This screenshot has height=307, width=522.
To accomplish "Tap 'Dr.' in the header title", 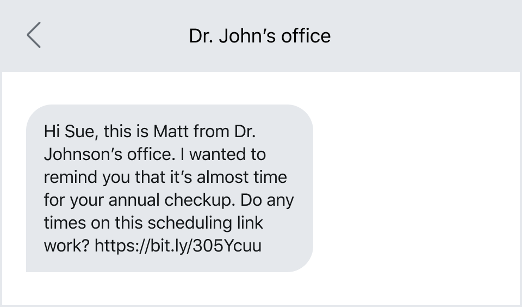I will tap(201, 36).
